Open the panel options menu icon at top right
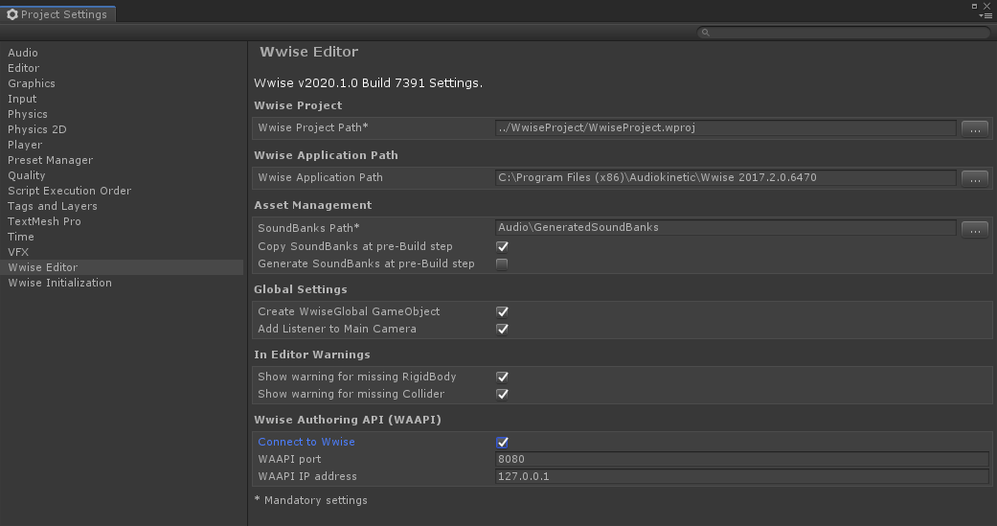 986,15
